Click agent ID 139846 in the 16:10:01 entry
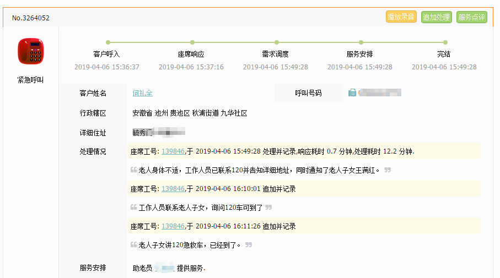 click(173, 189)
